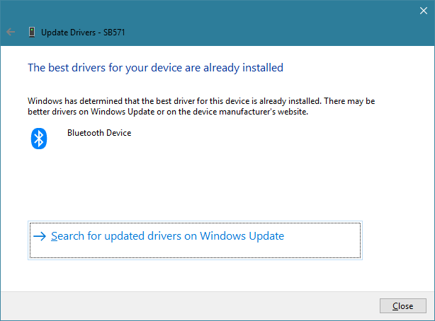Click the blue Bluetooth logo icon
The width and height of the screenshot is (435, 321).
pos(39,139)
